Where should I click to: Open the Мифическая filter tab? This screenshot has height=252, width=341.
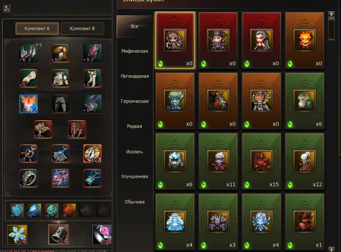coord(135,51)
